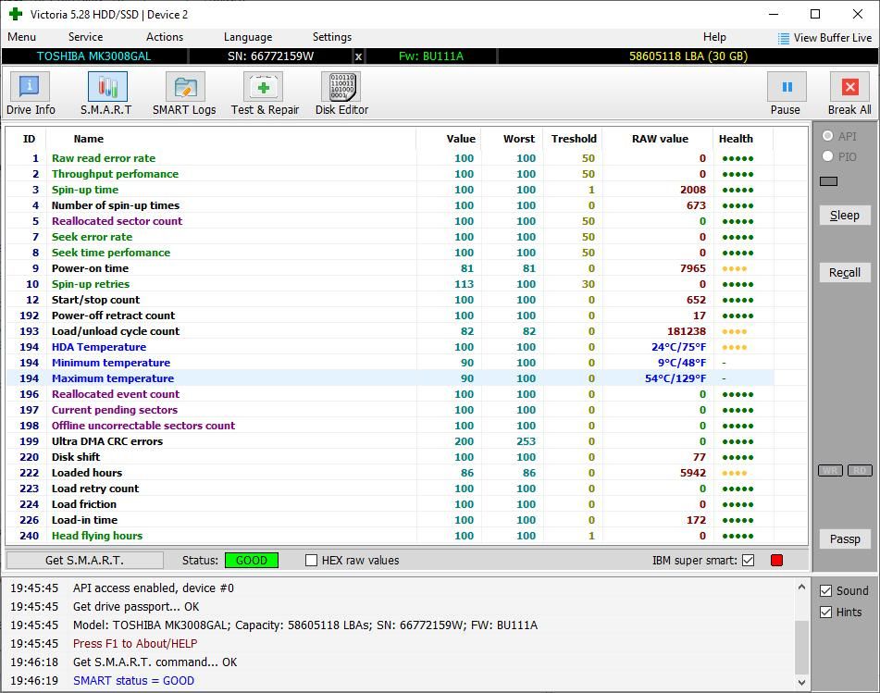The height and width of the screenshot is (693, 880).
Task: Select the Ultra DMA CRC errors row
Action: click(x=390, y=441)
